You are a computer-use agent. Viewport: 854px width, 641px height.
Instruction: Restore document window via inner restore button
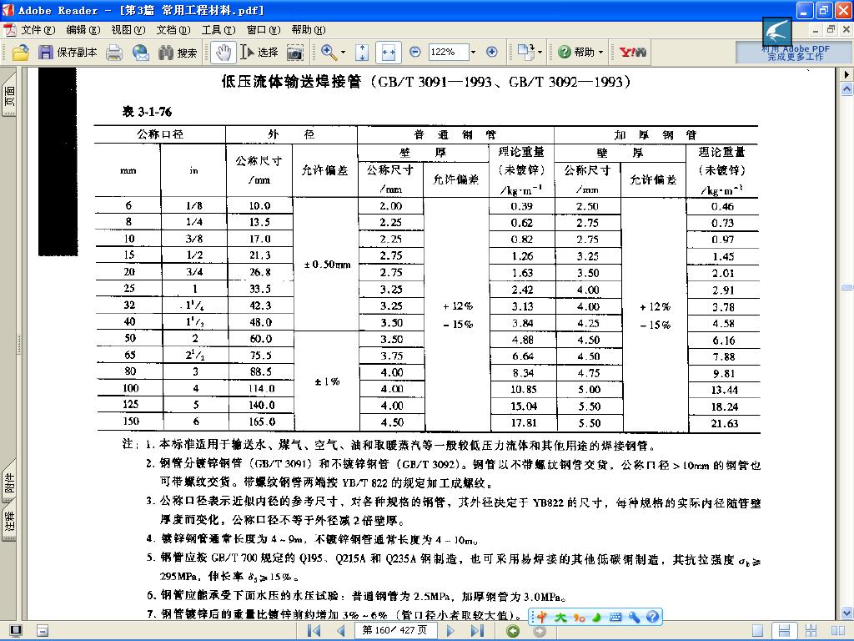coord(831,30)
